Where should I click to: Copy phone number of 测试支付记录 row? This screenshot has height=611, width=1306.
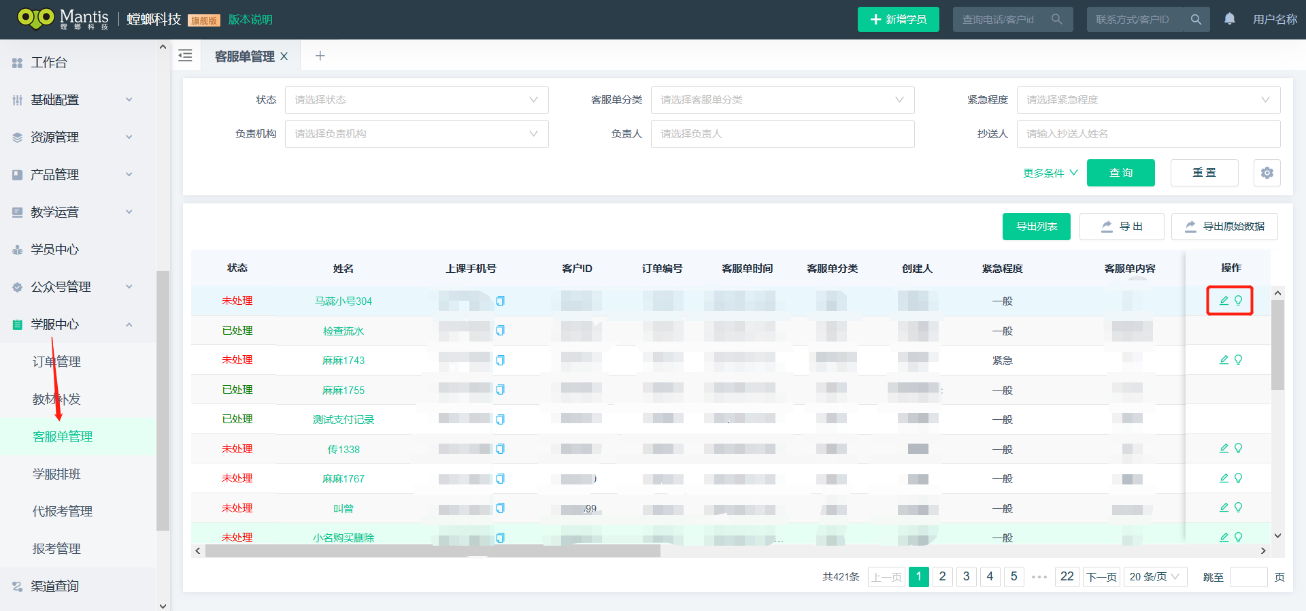500,419
